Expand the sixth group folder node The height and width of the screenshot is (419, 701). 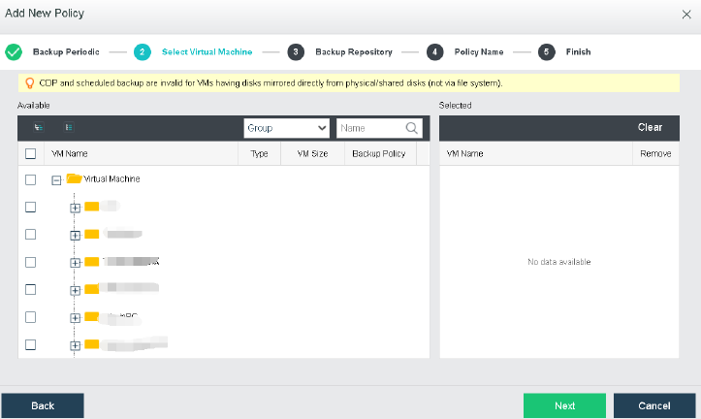[75, 345]
